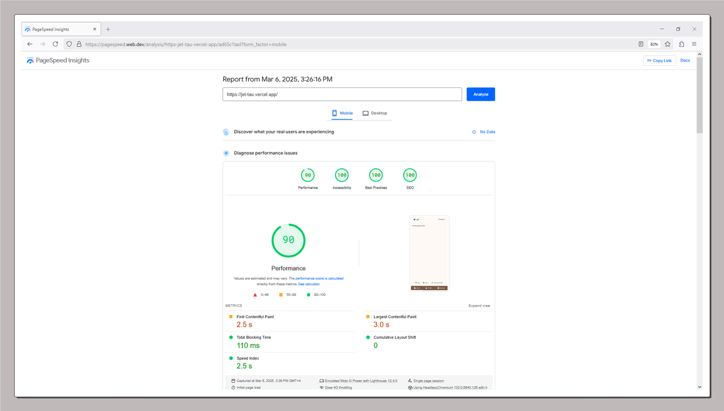Jump to the SEO 100 score gauge
The width and height of the screenshot is (724, 411).
point(410,179)
